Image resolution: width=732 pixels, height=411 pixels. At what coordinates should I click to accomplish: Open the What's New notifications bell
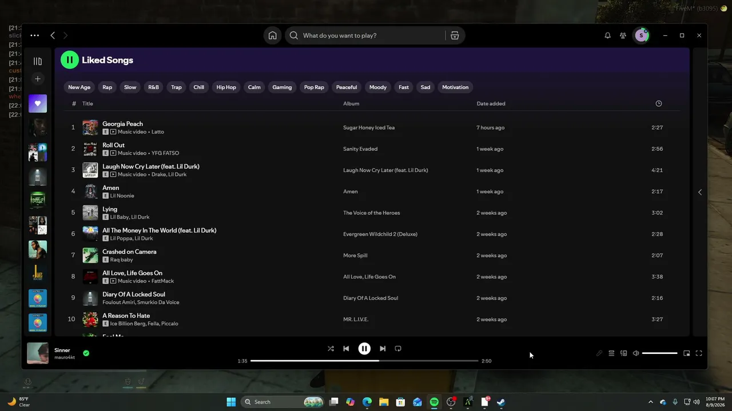(607, 35)
